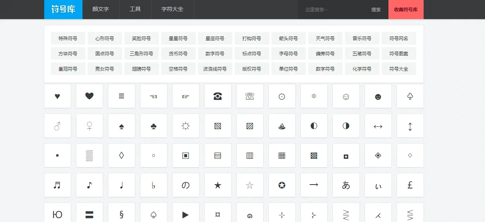Screen dimensions: 485x222
Task: Browse the 星星符号 category
Action: [178, 38]
